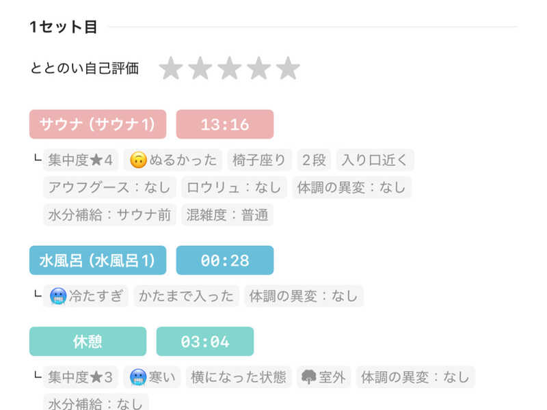Rate ととのい three stars
This screenshot has height=410, width=547.
tap(230, 68)
